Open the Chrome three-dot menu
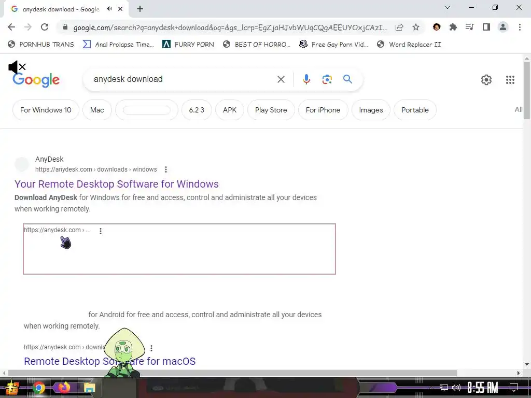The image size is (531, 398). click(520, 27)
